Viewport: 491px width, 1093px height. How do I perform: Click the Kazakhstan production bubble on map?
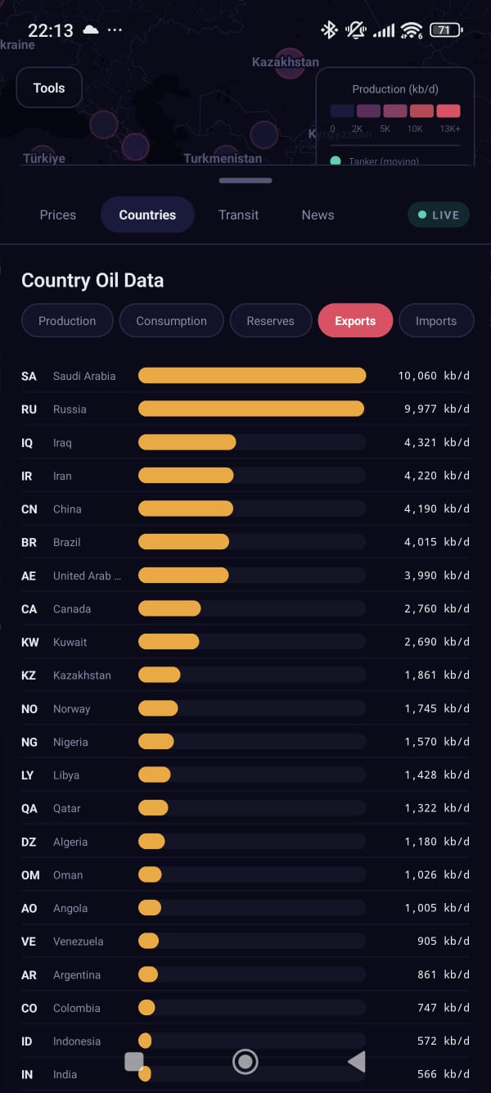point(290,64)
